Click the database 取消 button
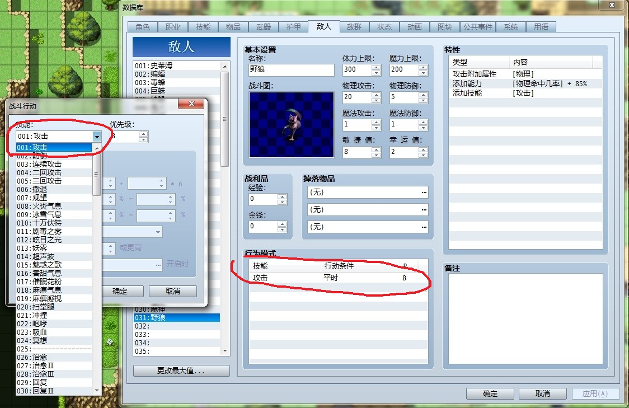The image size is (629, 408). point(542,393)
